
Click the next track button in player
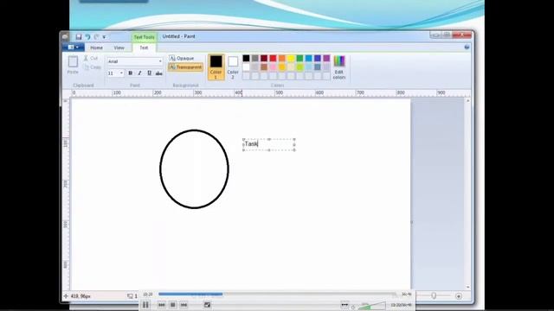pos(184,305)
